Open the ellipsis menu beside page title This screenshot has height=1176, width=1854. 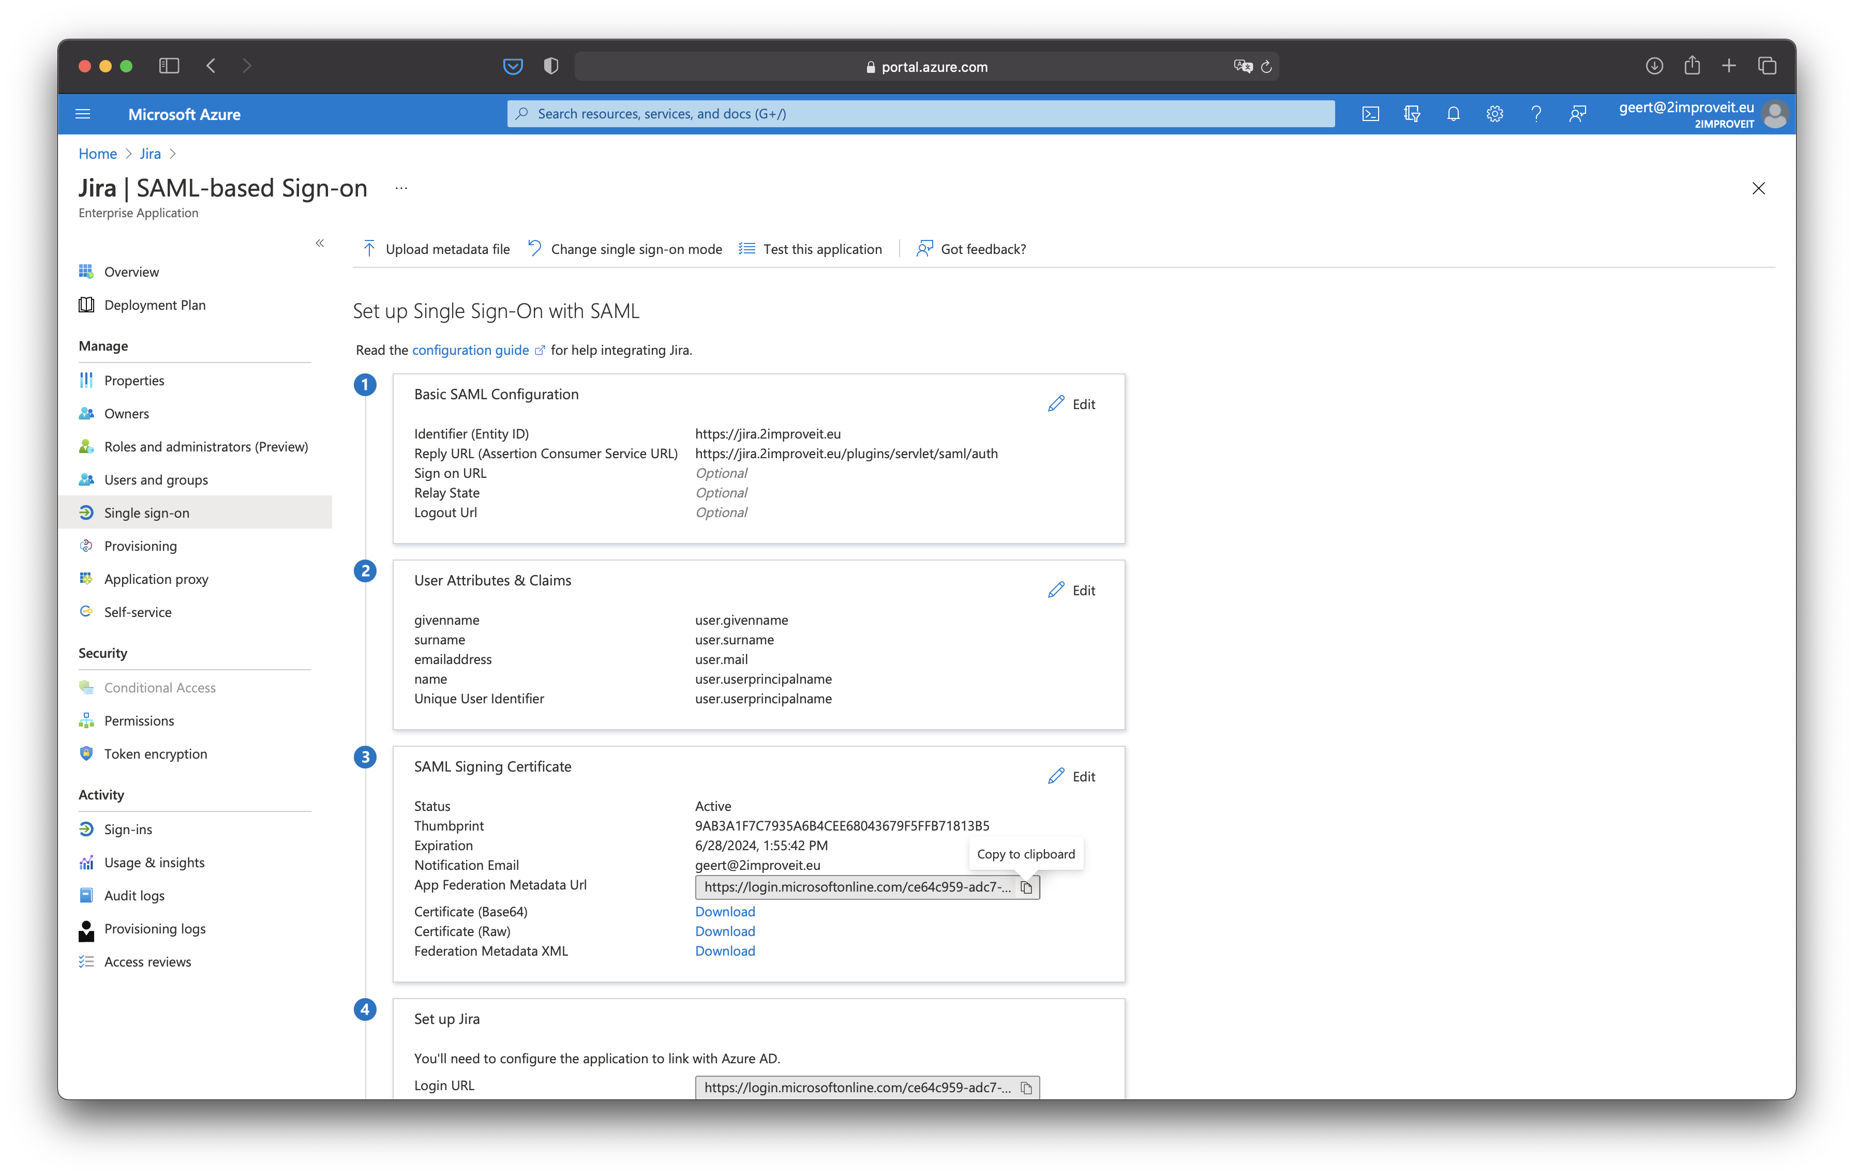click(401, 189)
